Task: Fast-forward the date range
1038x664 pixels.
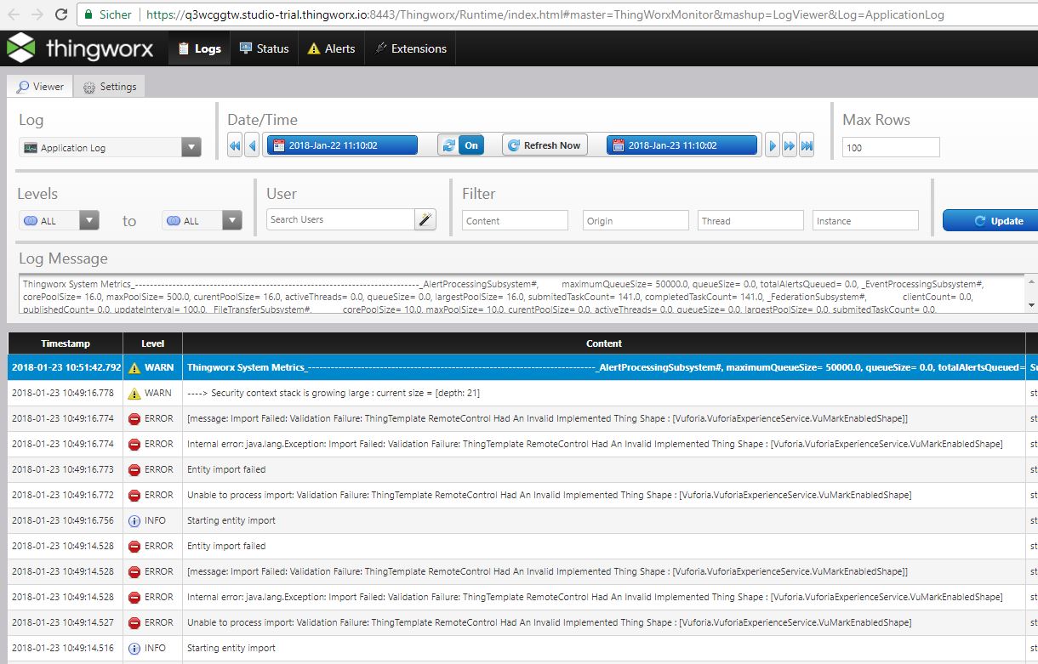Action: point(790,145)
